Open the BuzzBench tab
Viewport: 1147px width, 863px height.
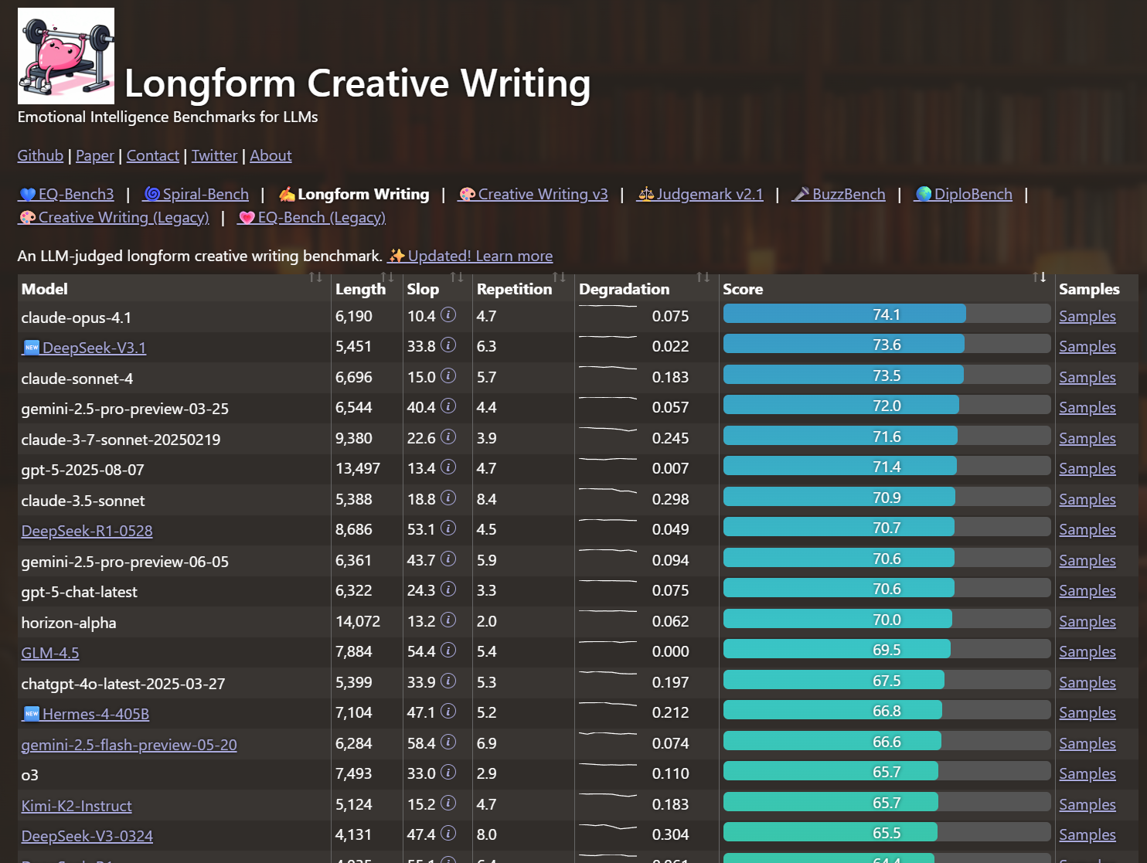click(839, 194)
